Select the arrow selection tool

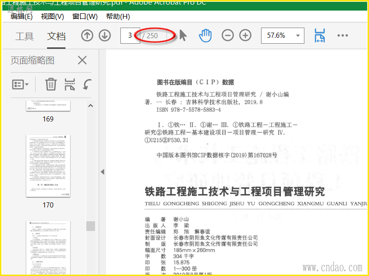(x=183, y=35)
